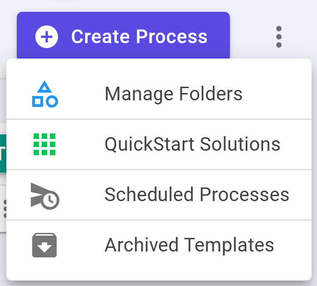Select the teal tile peeking behind the menu
The height and width of the screenshot is (286, 317).
(3, 153)
